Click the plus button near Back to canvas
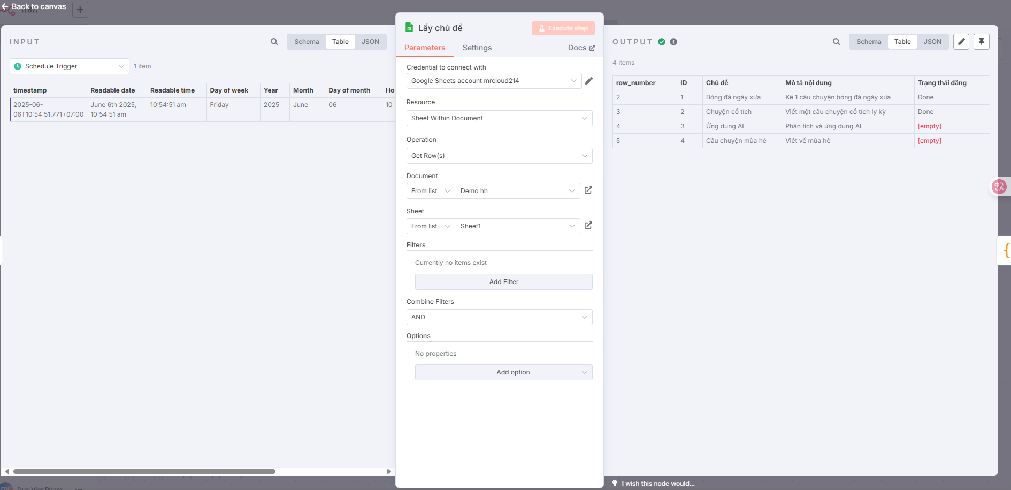This screenshot has width=1011, height=490. pos(80,9)
